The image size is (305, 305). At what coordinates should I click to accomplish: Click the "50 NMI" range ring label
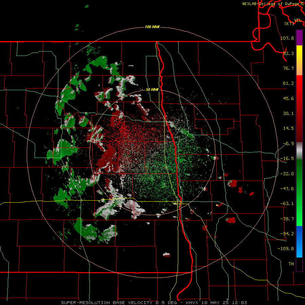[152, 89]
